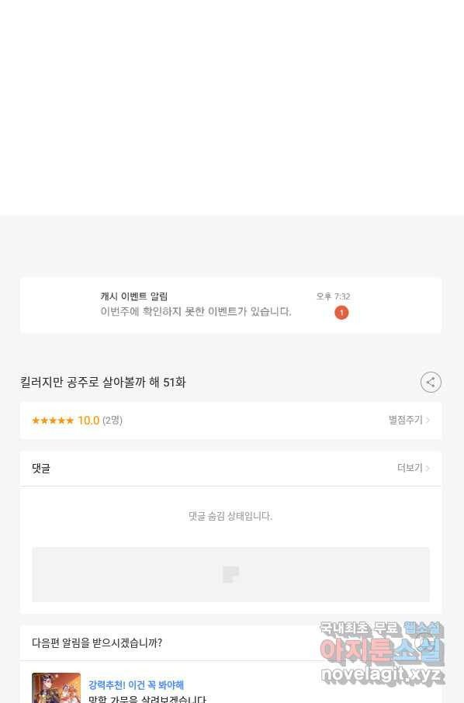Click the episode title 킬러지만 공주로 살아볼까 해 51화
464x703 pixels.
[x=103, y=383]
